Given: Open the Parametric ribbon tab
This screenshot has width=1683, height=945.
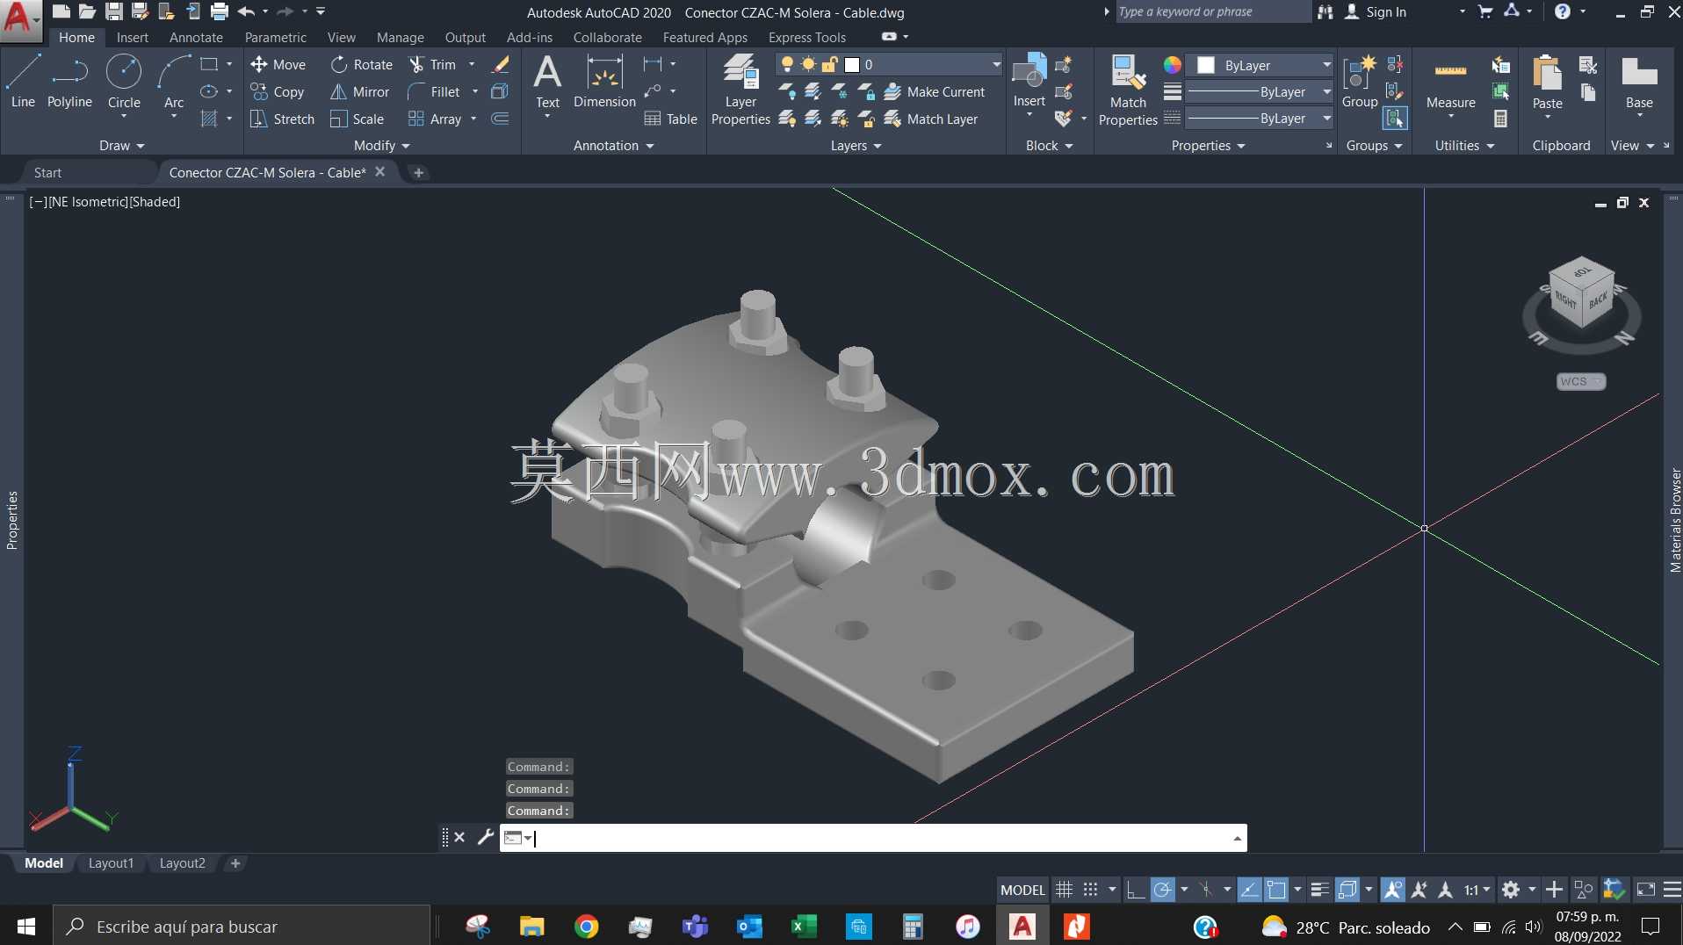Looking at the screenshot, I should (276, 37).
